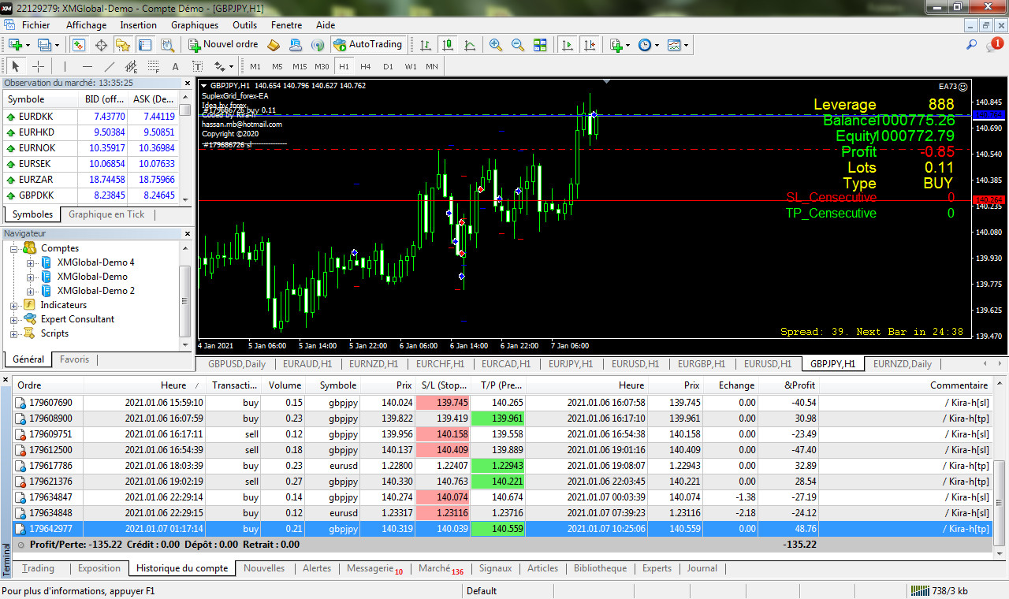Image resolution: width=1009 pixels, height=599 pixels.
Task: Switch chart to candlestick mode
Action: (x=448, y=45)
